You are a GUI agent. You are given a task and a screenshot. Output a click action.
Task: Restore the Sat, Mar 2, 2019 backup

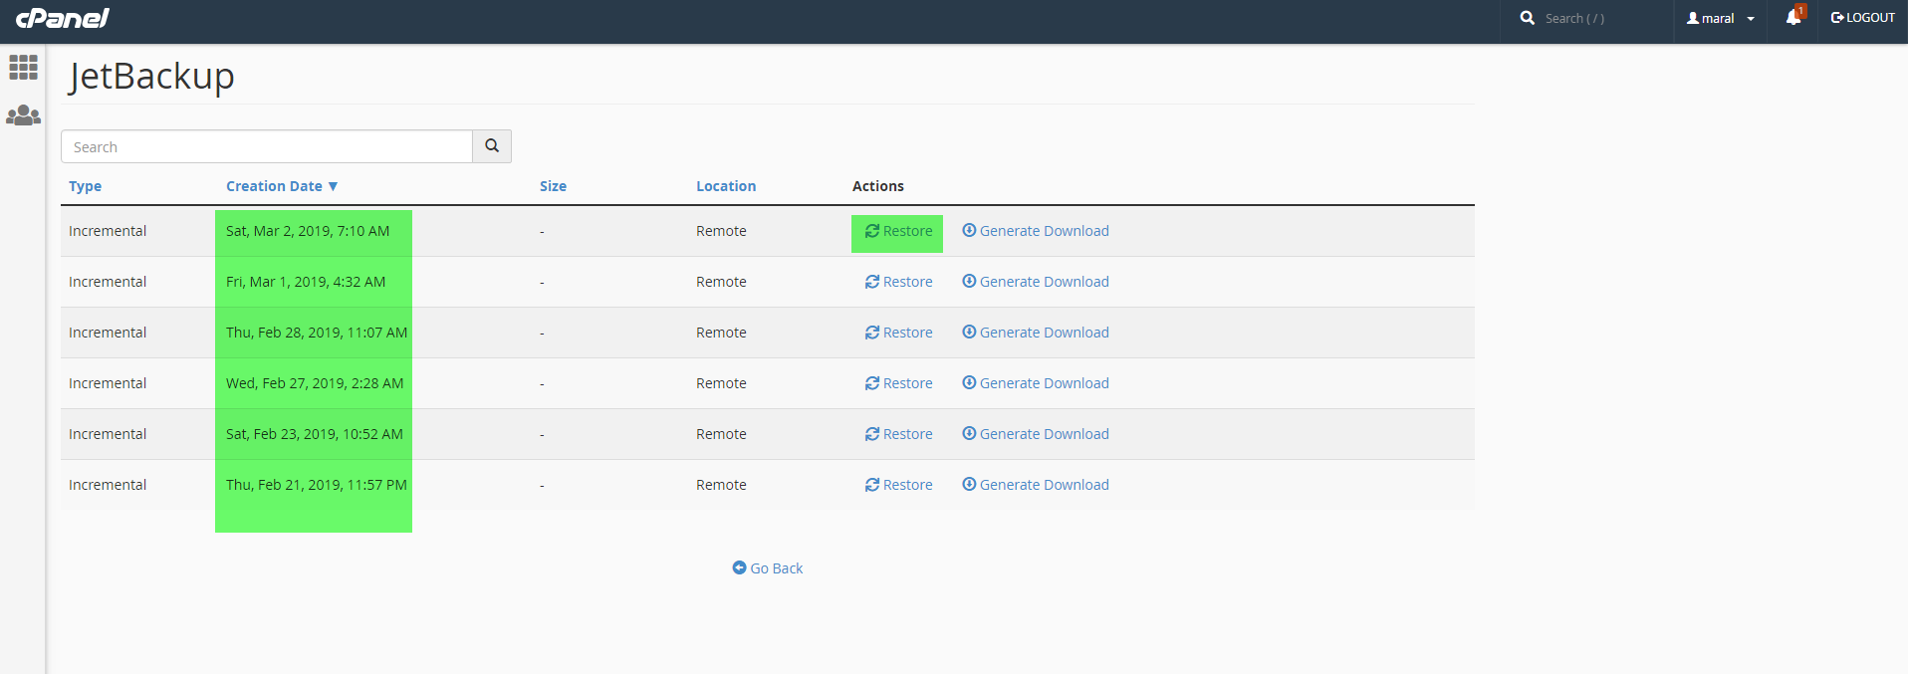click(898, 231)
